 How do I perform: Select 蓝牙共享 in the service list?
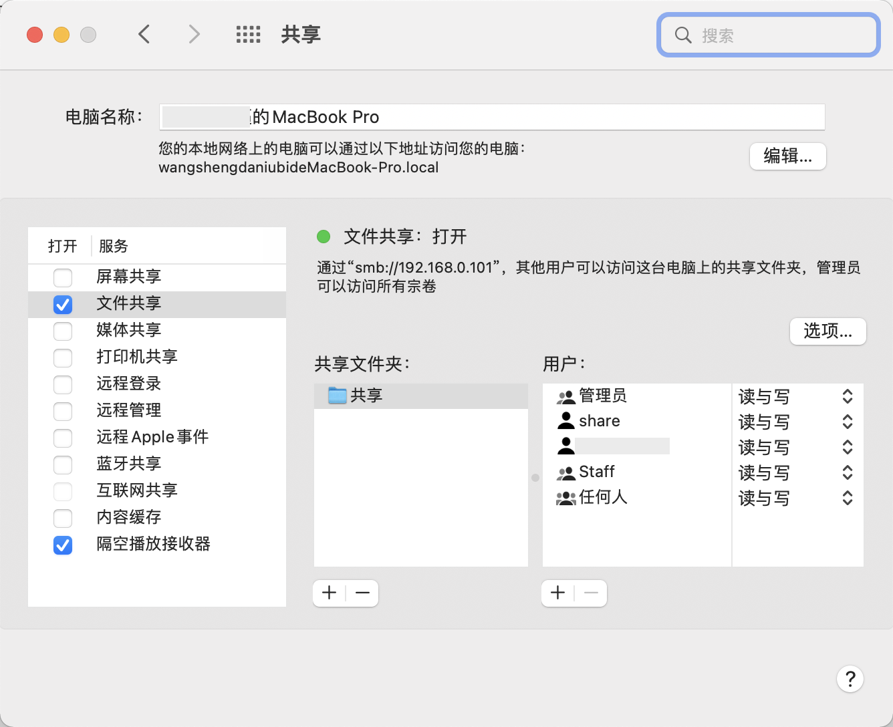click(129, 464)
